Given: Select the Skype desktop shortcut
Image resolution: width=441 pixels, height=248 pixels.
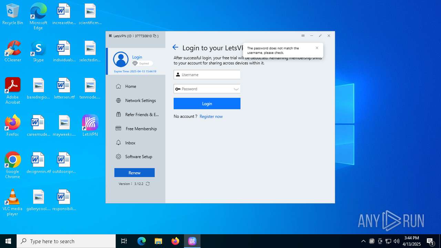Looking at the screenshot, I should coord(38,52).
